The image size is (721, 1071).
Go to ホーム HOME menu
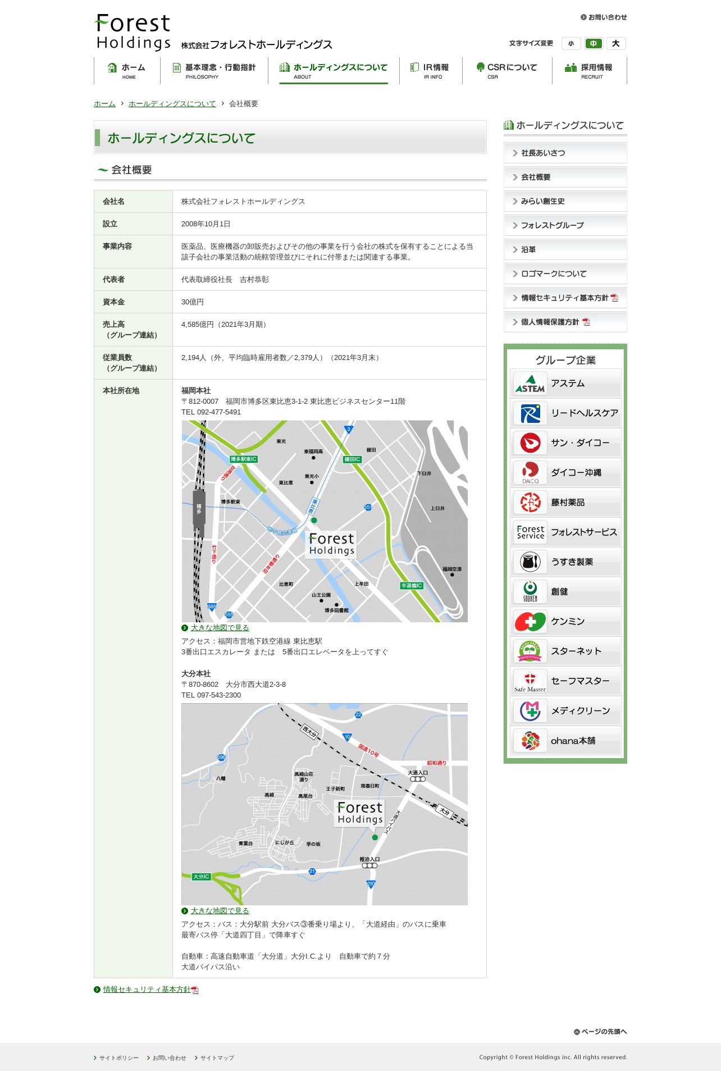[127, 71]
